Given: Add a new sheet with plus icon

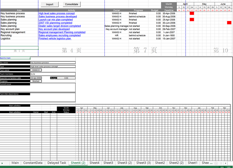Looking at the screenshot, I should click(216, 163).
